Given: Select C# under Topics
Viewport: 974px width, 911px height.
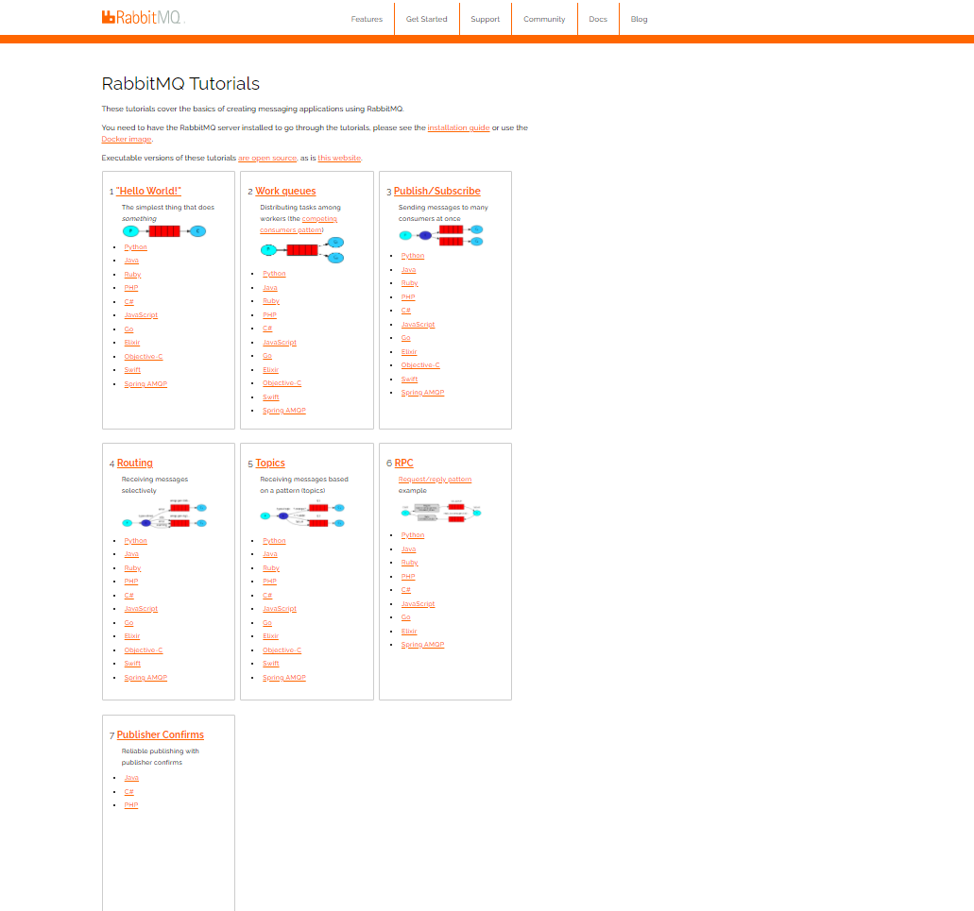Looking at the screenshot, I should (x=267, y=596).
